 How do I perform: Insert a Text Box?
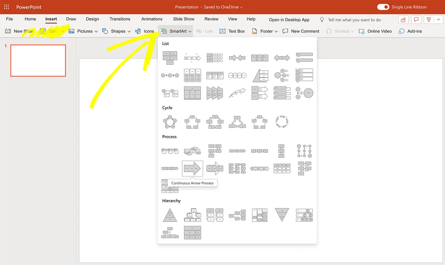click(232, 31)
